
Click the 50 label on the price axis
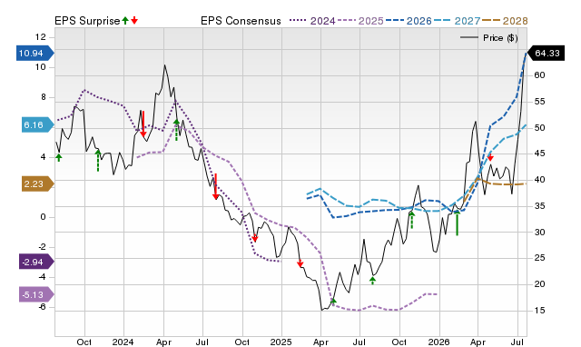pyautogui.click(x=540, y=128)
